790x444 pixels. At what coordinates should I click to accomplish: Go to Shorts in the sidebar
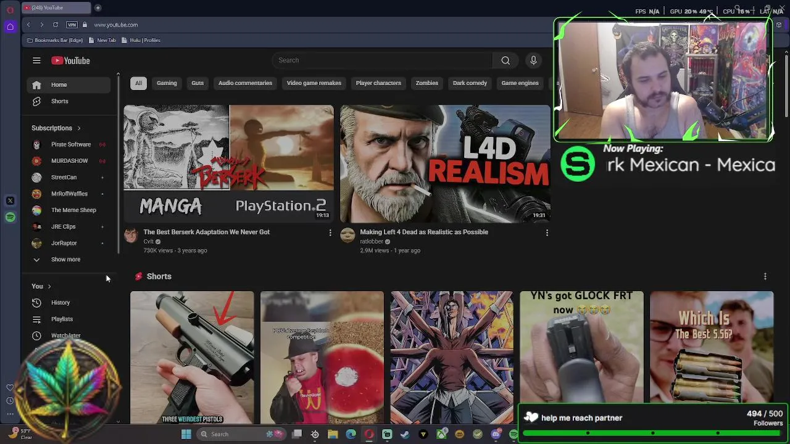coord(69,101)
